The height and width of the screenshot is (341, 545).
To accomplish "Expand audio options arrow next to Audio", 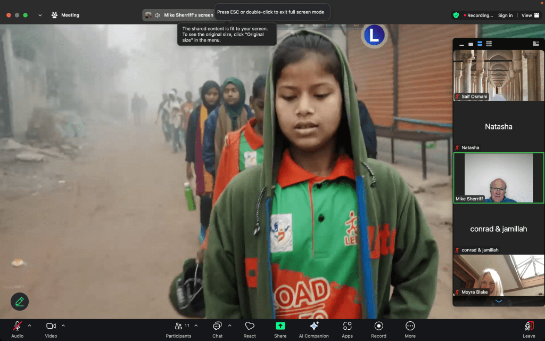I will [29, 326].
